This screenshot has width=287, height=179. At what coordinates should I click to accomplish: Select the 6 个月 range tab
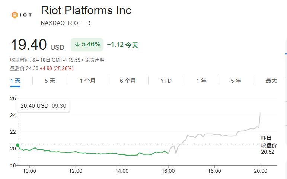pyautogui.click(x=128, y=81)
